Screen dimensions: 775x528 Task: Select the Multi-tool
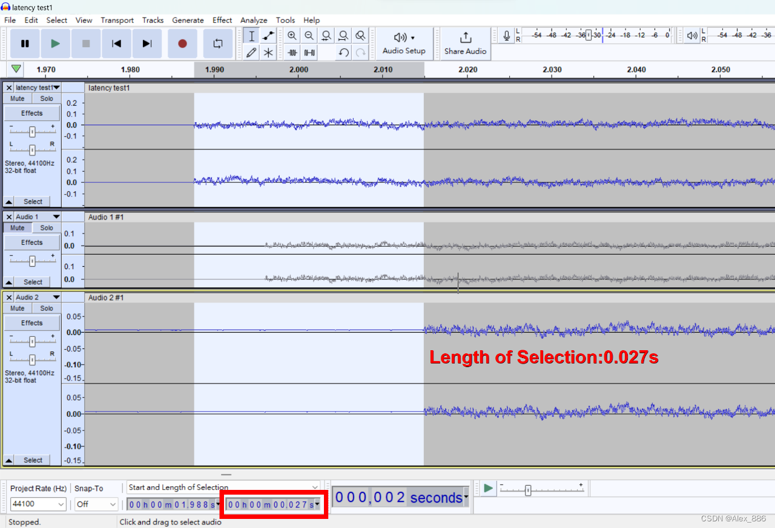268,53
